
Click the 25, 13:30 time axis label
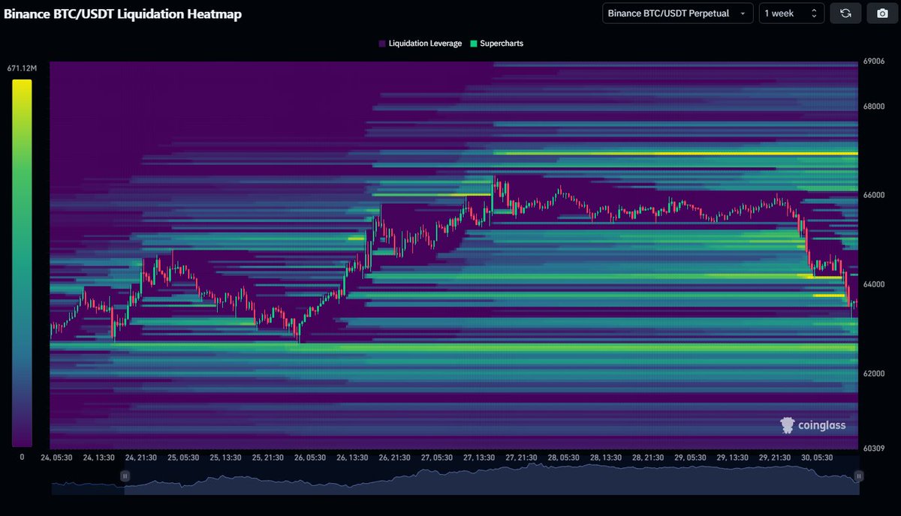click(x=225, y=457)
